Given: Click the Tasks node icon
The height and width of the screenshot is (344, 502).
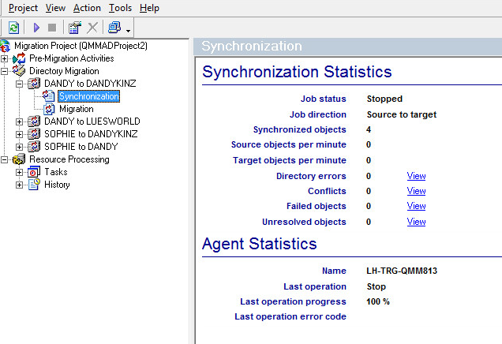Looking at the screenshot, I should point(34,172).
